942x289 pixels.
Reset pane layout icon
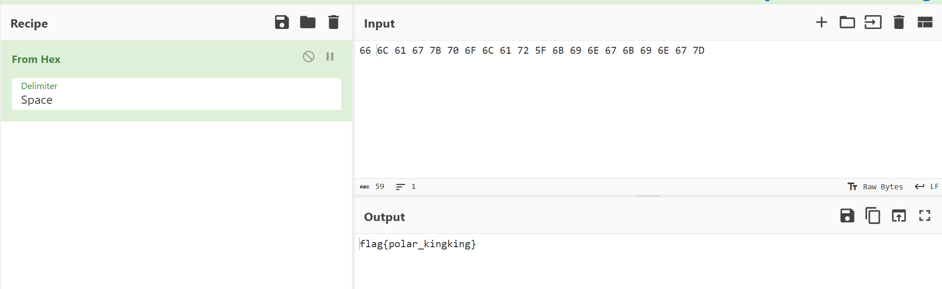click(925, 22)
